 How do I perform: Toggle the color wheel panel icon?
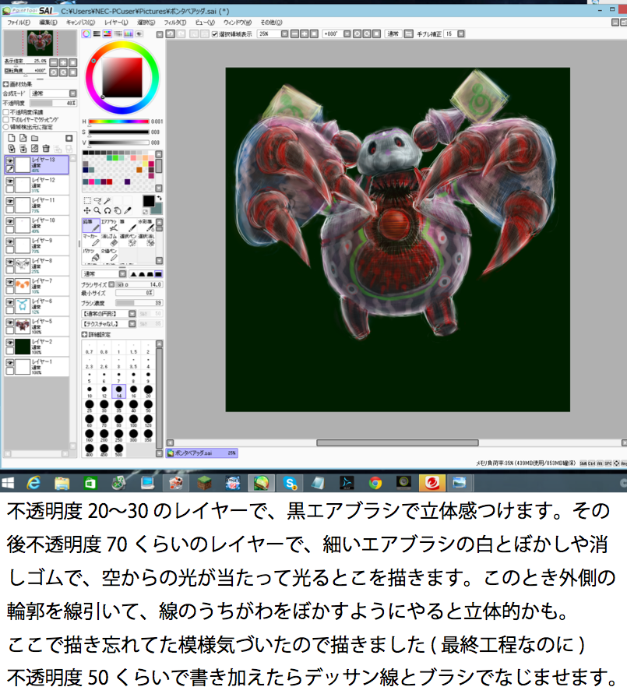(x=86, y=33)
